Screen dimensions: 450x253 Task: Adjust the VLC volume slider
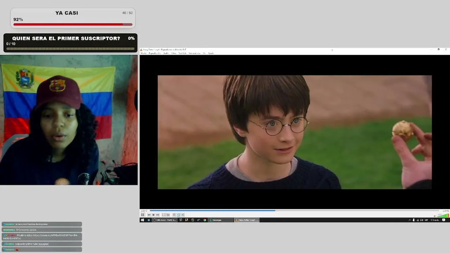pyautogui.click(x=443, y=215)
